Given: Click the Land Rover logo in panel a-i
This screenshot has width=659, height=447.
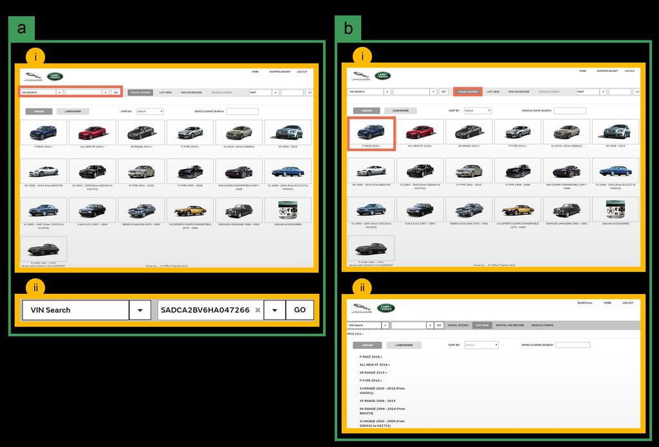Looking at the screenshot, I should pyautogui.click(x=55, y=77).
